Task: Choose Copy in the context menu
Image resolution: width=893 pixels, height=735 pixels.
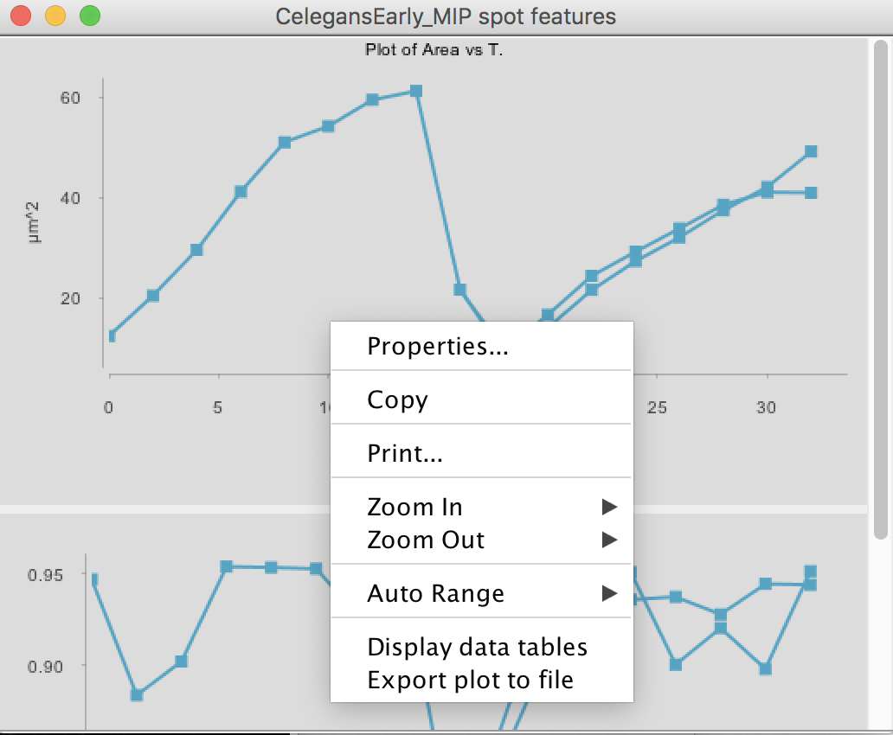Action: [x=482, y=399]
